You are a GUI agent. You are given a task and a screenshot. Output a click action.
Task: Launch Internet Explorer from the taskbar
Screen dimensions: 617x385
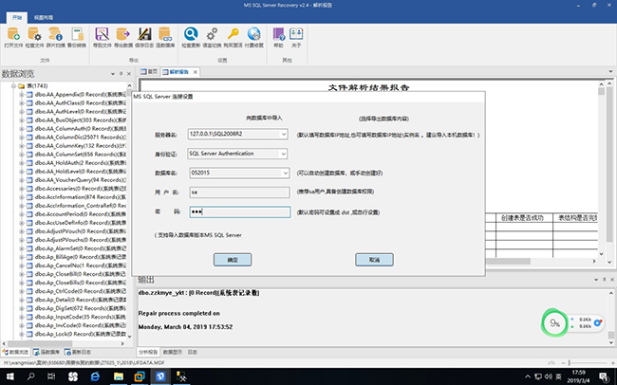(x=95, y=376)
